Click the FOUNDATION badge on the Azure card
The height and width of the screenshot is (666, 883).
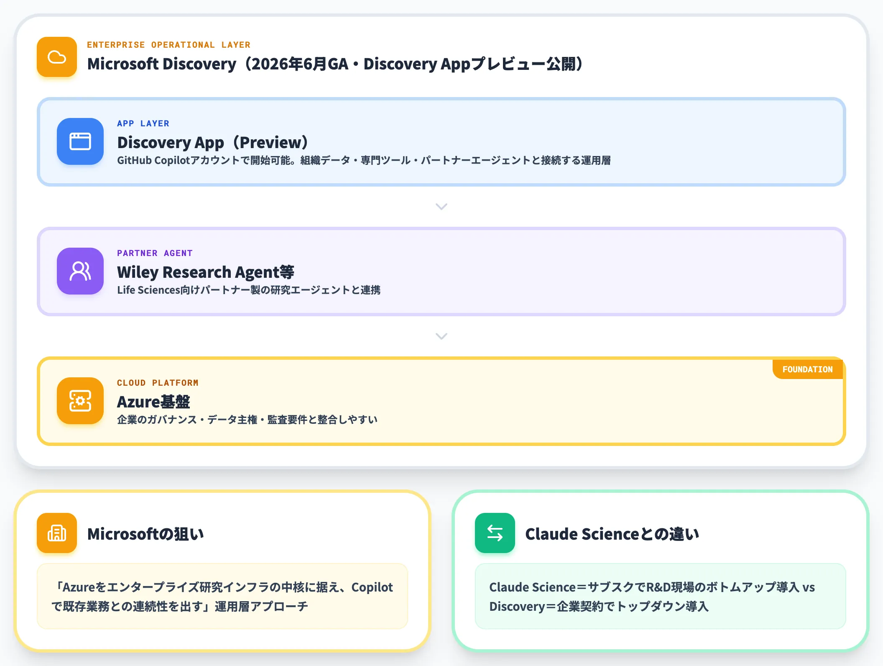tap(807, 369)
